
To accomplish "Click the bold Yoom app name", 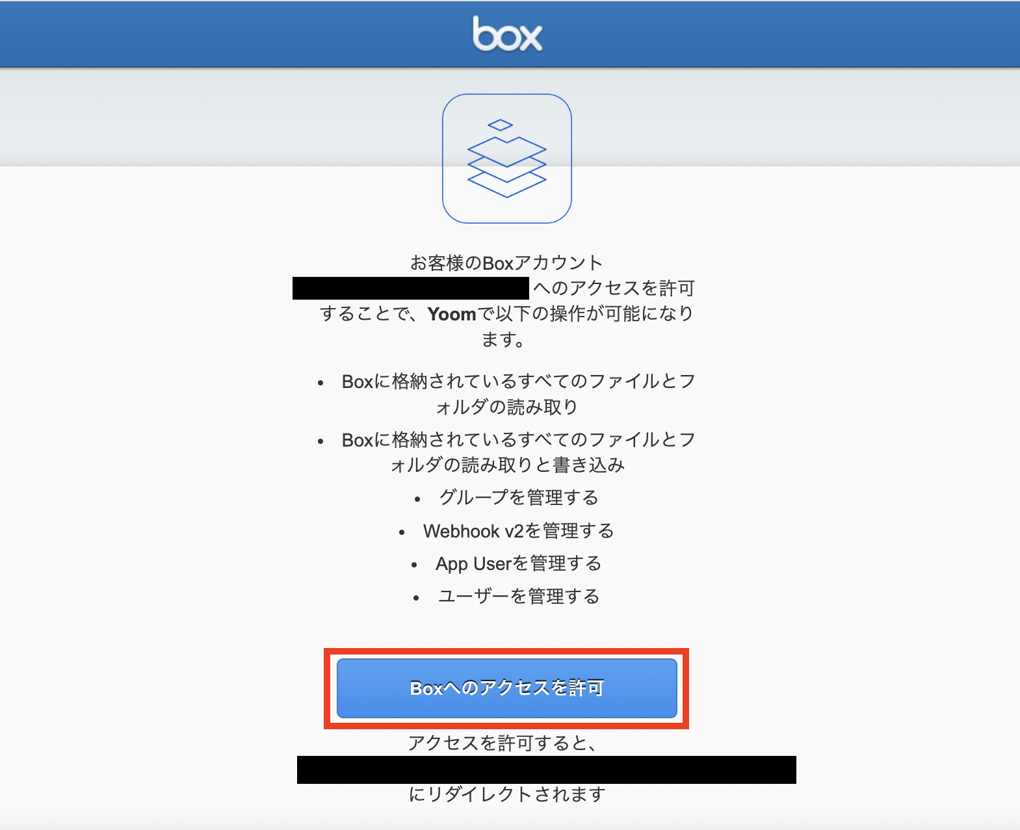I will 452,314.
